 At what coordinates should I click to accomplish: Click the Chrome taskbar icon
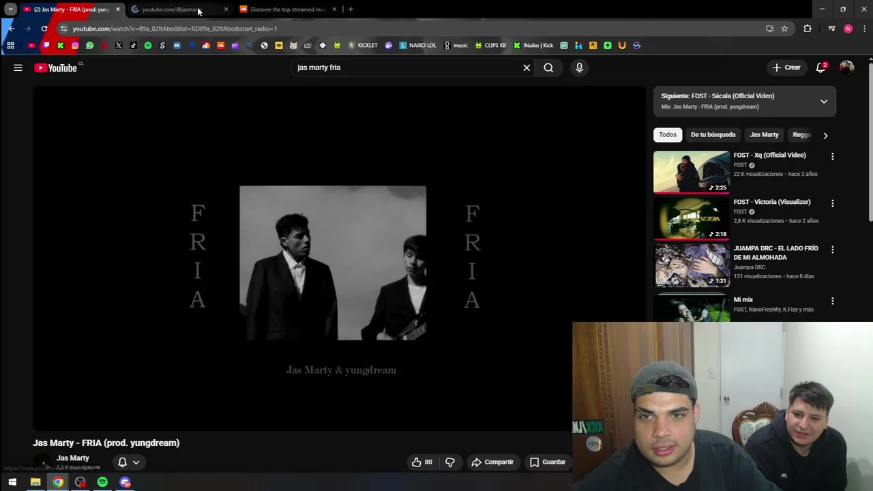[58, 482]
